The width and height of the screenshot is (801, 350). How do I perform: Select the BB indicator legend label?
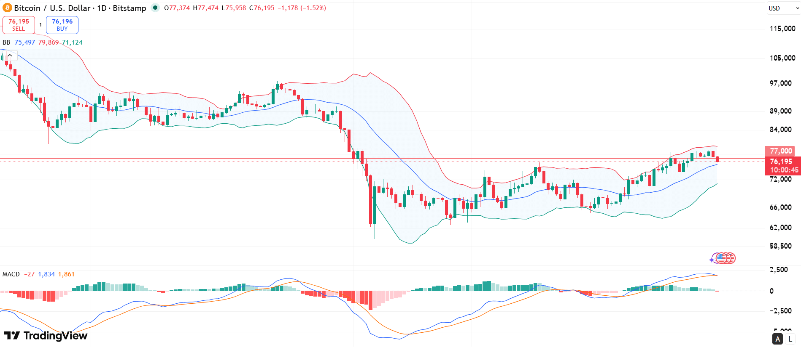[6, 42]
